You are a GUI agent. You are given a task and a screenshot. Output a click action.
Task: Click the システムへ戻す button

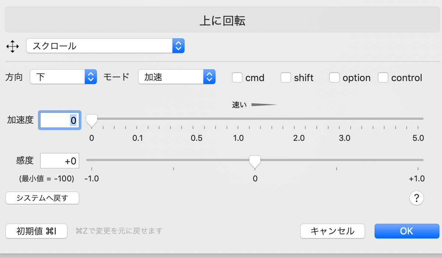click(42, 198)
